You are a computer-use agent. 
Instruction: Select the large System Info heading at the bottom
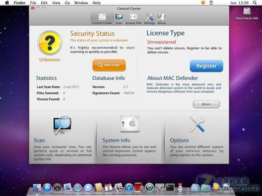116,140
